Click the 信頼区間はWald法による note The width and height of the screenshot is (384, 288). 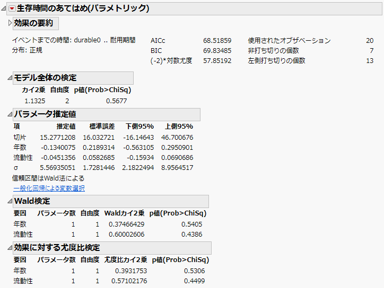(x=48, y=178)
